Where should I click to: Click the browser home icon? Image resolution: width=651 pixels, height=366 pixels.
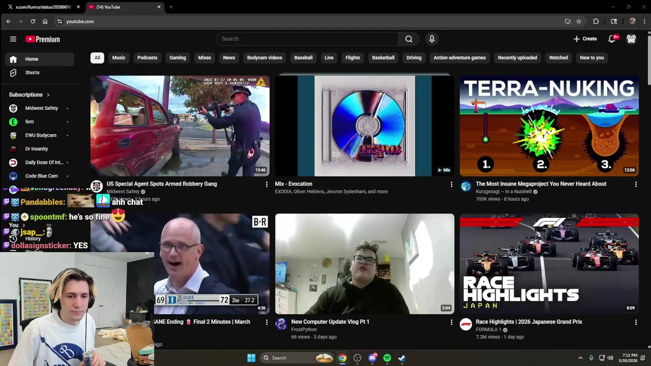tap(45, 21)
